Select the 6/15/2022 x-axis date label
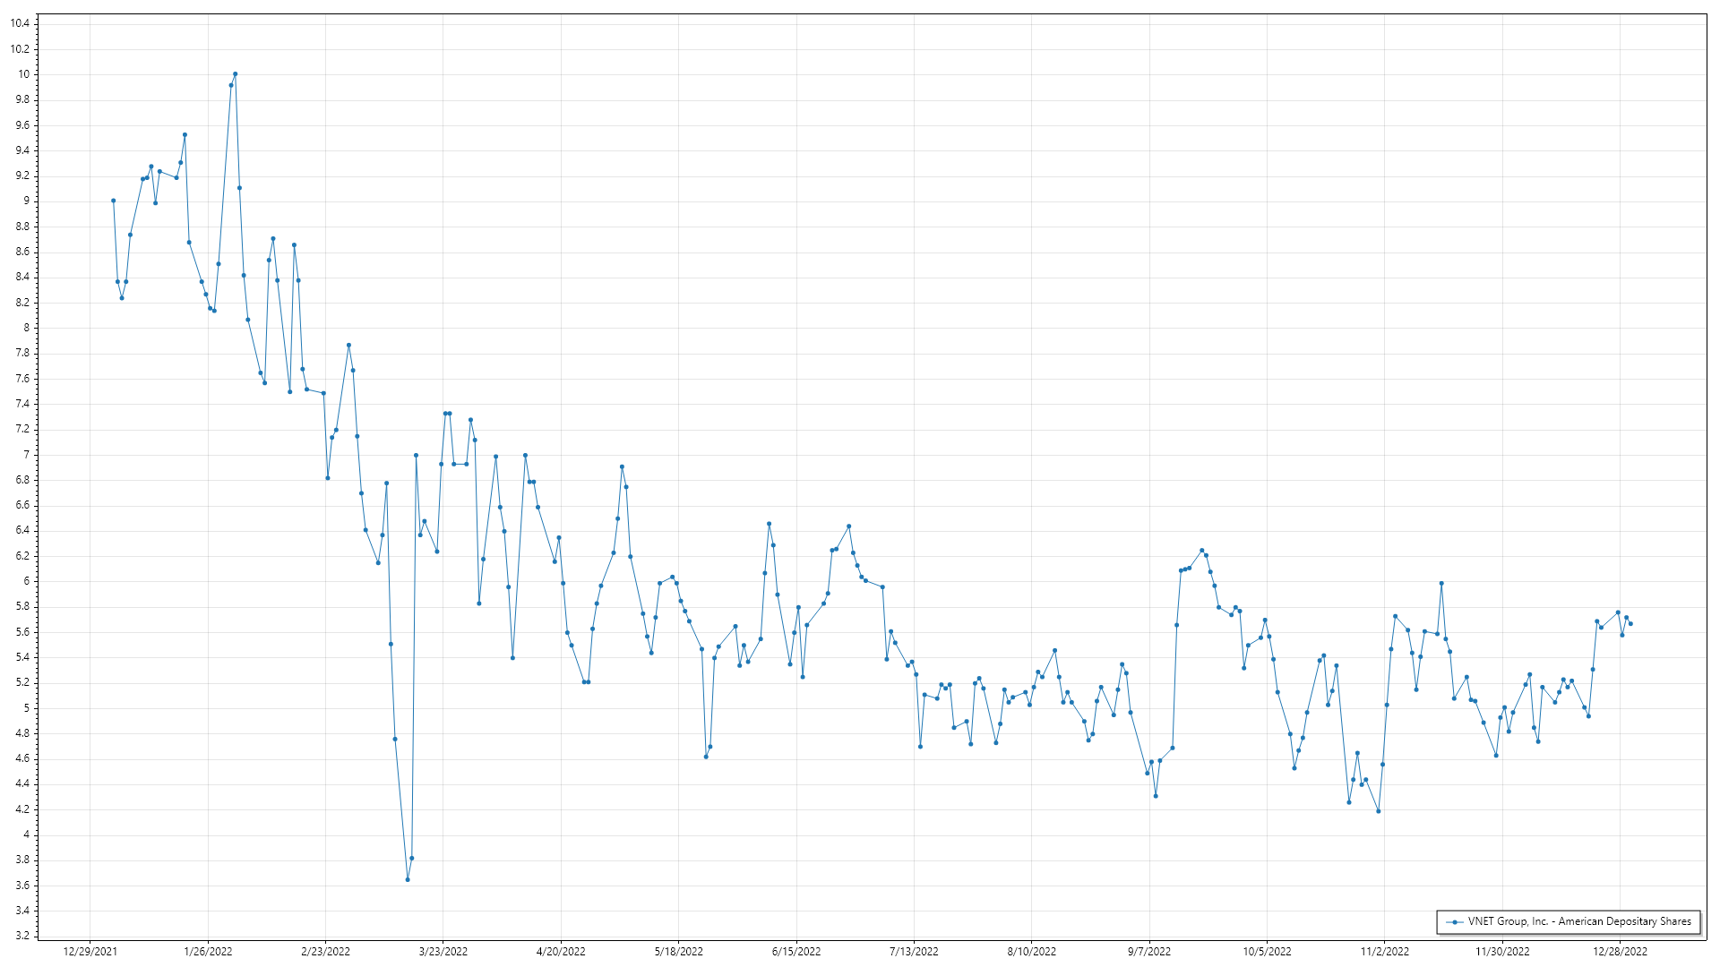This screenshot has width=1720, height=967. (x=796, y=952)
